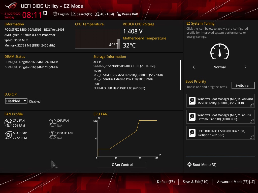
Task: Click Default(F5)
Action: click(166, 182)
